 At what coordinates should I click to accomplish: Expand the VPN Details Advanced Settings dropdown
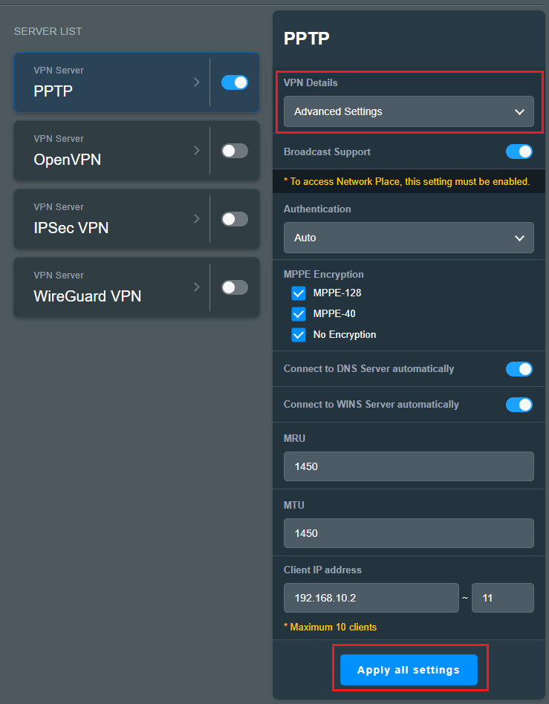409,111
